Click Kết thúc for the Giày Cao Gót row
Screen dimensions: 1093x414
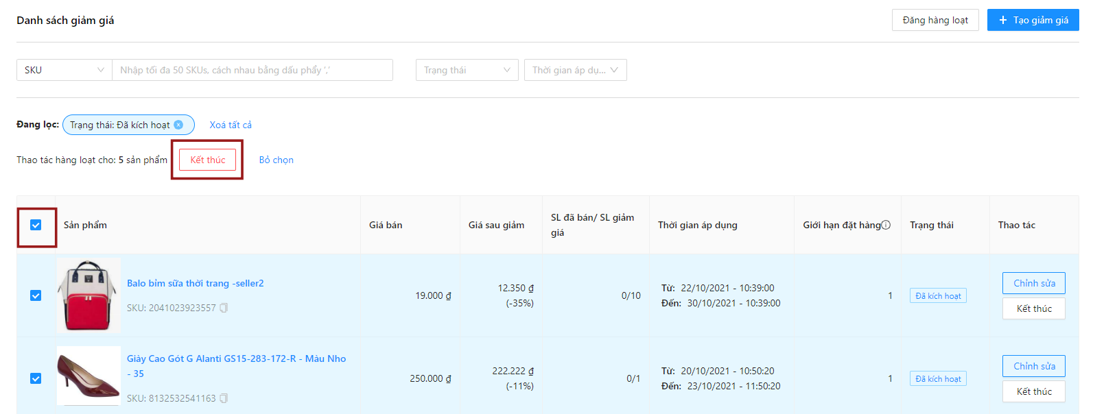1034,391
